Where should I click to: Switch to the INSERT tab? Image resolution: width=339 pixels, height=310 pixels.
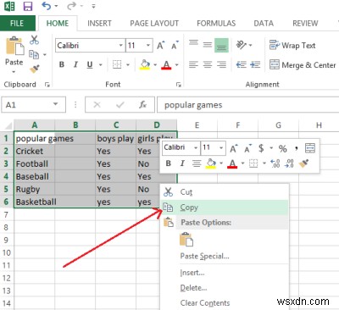click(x=99, y=23)
